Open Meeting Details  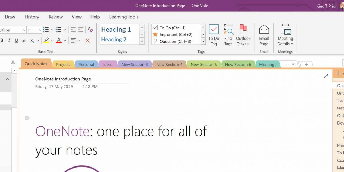[286, 35]
